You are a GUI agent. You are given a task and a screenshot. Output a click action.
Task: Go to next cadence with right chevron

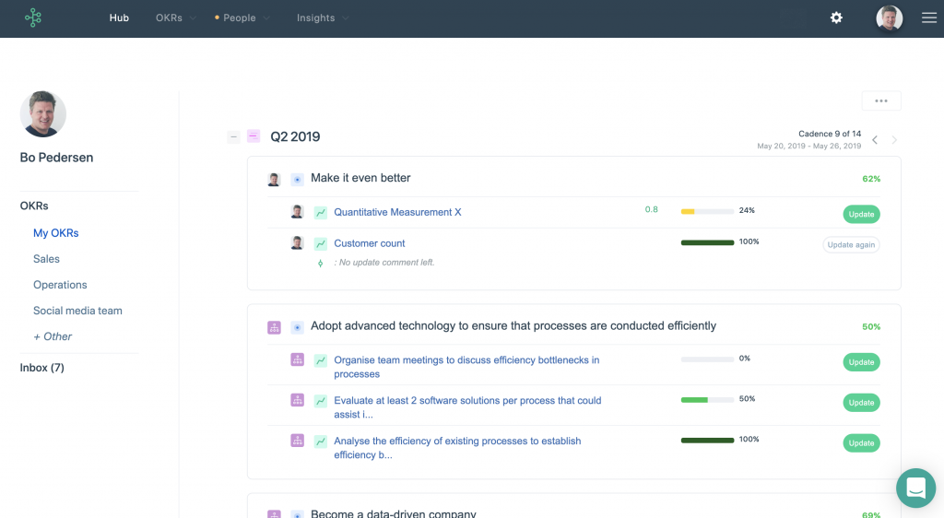point(894,139)
